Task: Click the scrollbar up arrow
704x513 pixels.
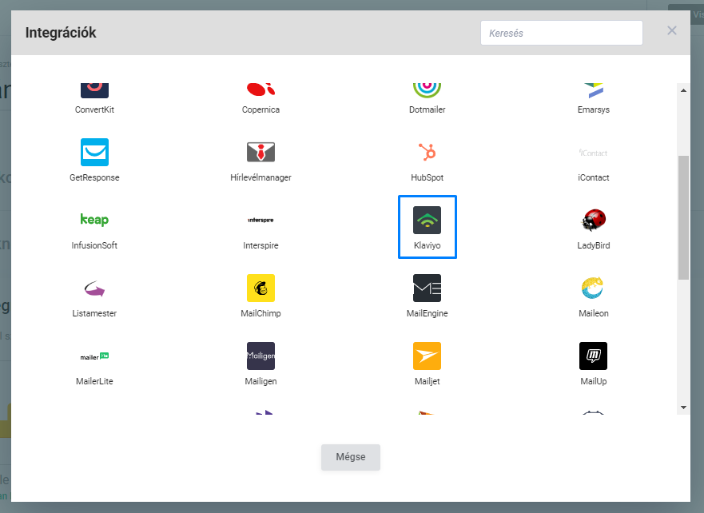Action: click(683, 90)
